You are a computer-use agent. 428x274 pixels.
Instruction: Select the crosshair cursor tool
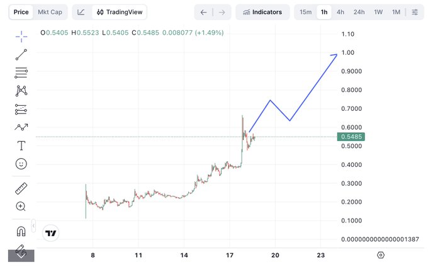pyautogui.click(x=21, y=37)
